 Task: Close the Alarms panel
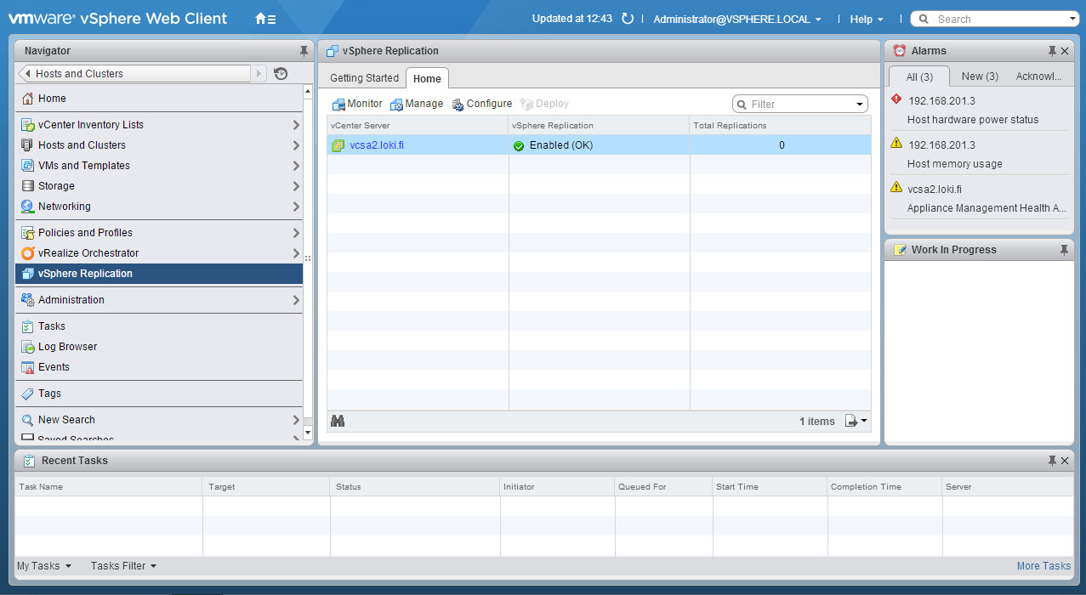click(x=1065, y=51)
